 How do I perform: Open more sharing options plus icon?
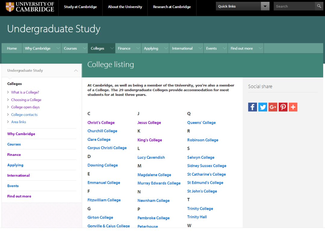(x=293, y=107)
